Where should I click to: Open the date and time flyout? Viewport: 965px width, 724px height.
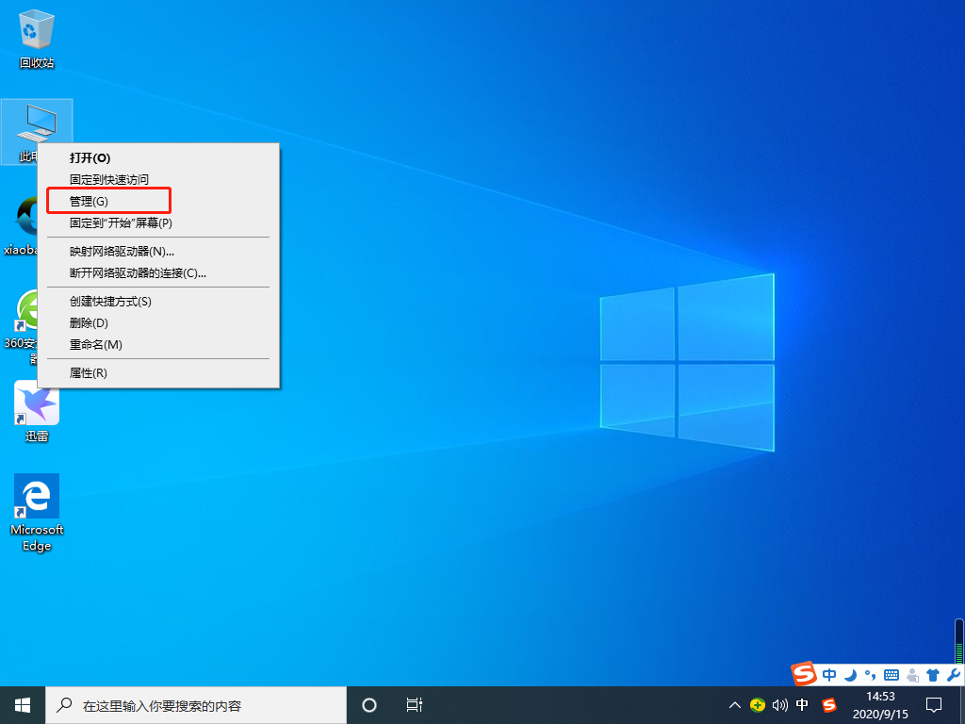point(879,704)
